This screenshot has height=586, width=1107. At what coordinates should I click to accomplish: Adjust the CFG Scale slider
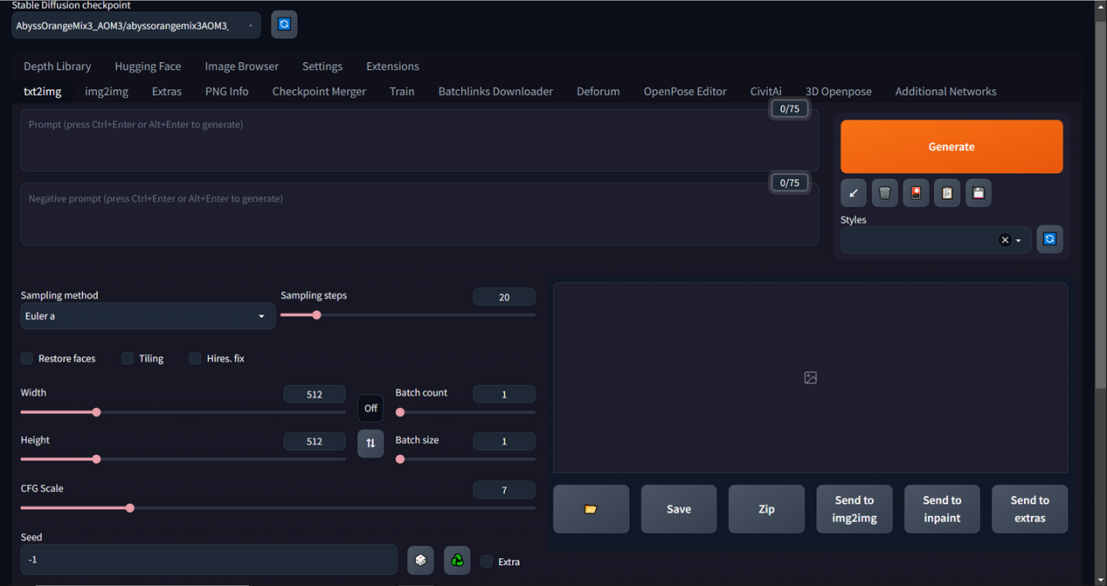278,508
